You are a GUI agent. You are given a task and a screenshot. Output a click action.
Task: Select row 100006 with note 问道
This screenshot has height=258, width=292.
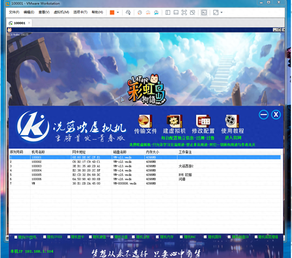(x=145, y=179)
